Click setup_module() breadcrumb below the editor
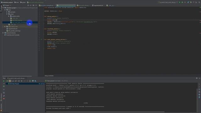The image size is (201, 113). pos(49,76)
